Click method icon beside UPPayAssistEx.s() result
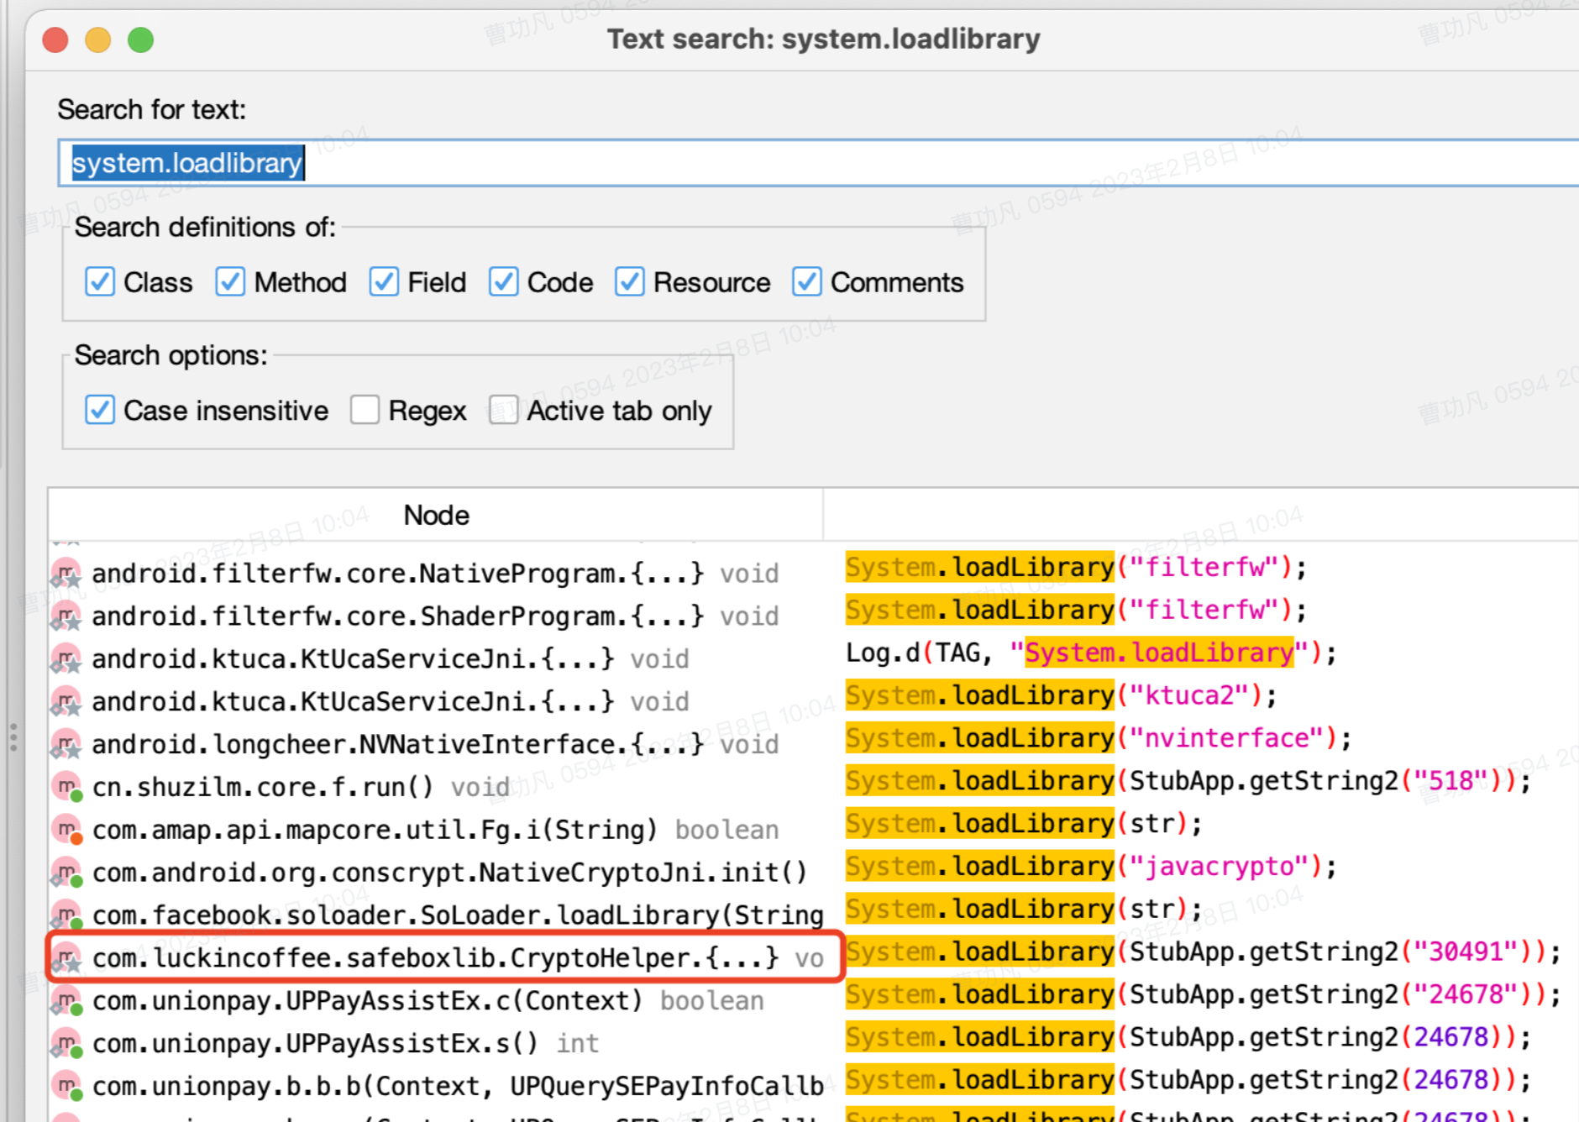 (x=66, y=1044)
